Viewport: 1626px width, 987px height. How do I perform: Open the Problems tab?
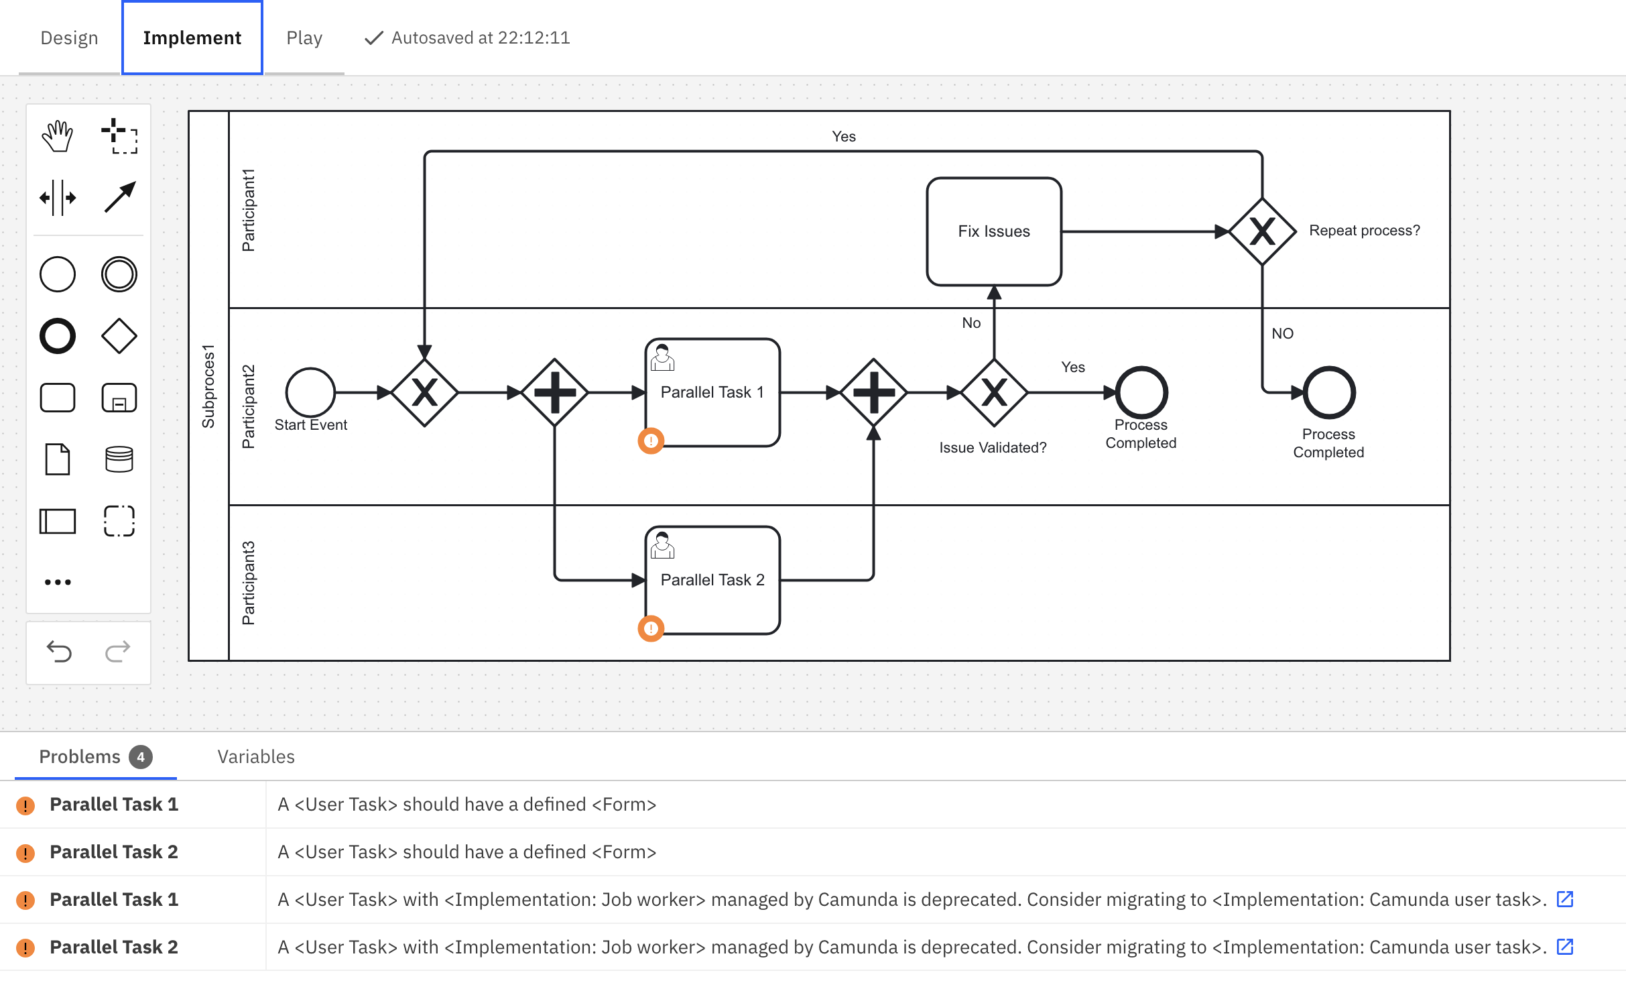(x=96, y=756)
